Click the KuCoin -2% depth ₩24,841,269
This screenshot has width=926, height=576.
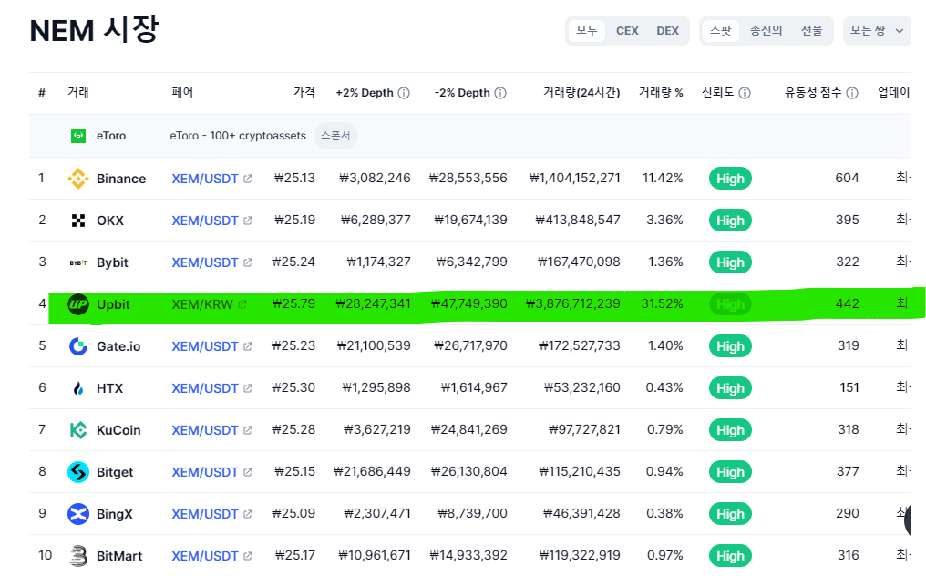tap(468, 429)
